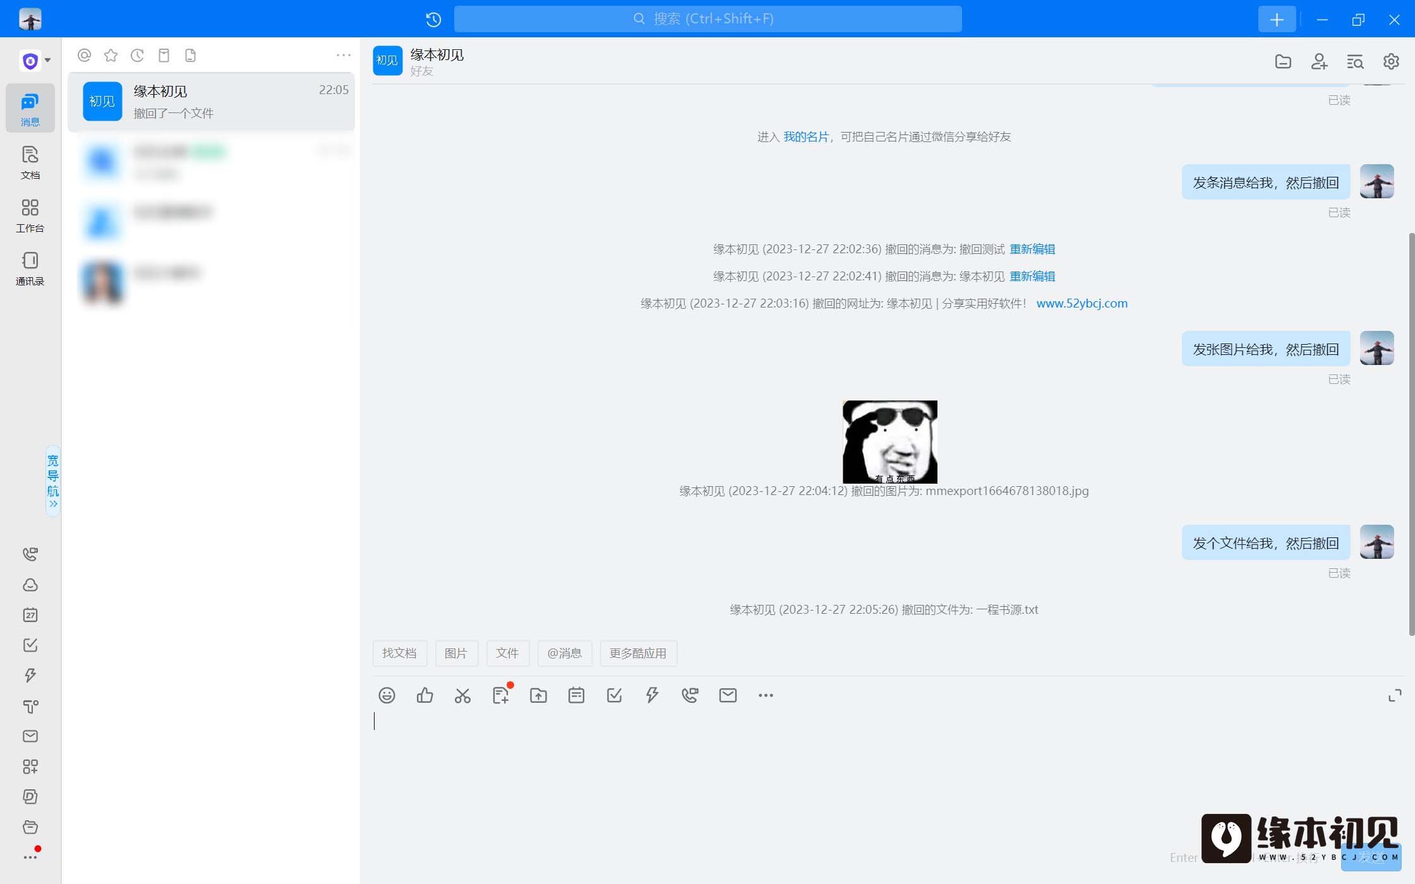Open the add-apps grid sidebar icon
The width and height of the screenshot is (1415, 884).
[x=30, y=767]
